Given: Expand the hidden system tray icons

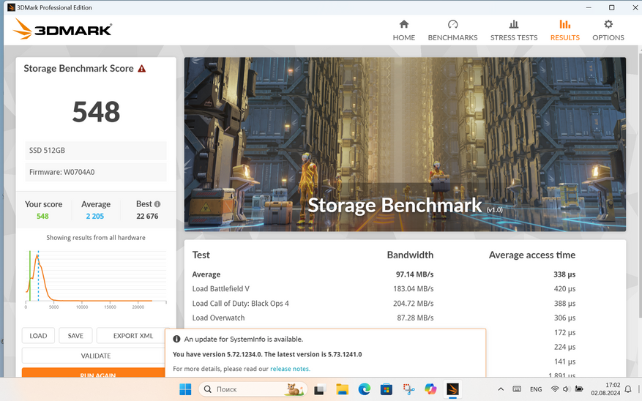Looking at the screenshot, I should (501, 389).
